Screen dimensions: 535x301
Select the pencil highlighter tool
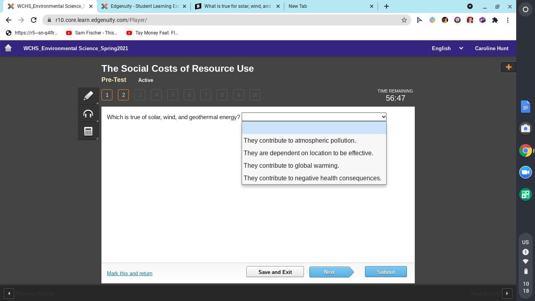coord(88,96)
